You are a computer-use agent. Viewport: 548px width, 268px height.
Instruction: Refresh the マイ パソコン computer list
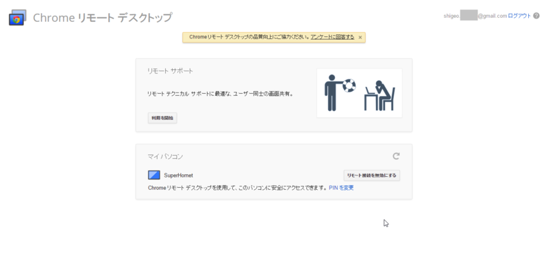point(396,156)
